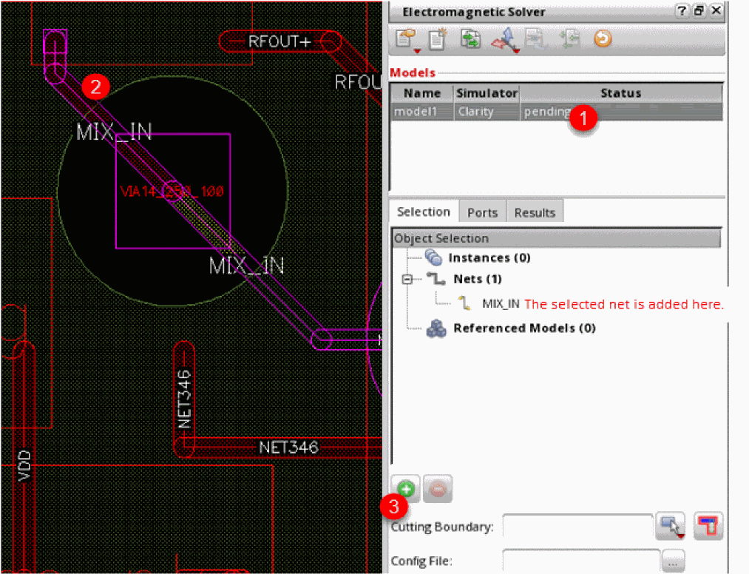
Task: Switch to the Ports tab
Action: pos(482,212)
